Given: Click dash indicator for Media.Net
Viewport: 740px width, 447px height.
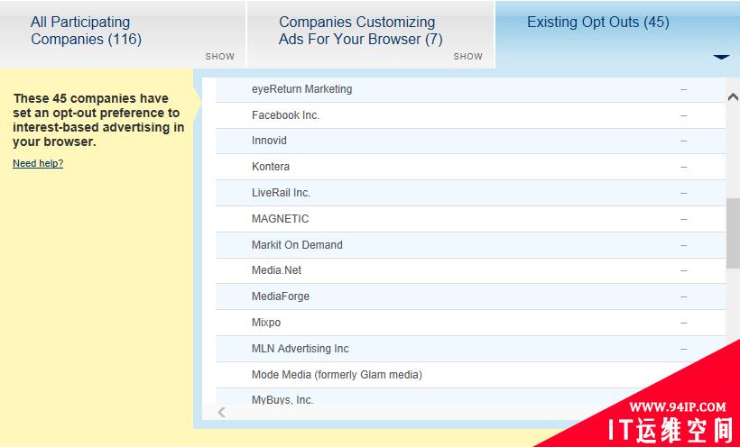Looking at the screenshot, I should [x=683, y=270].
